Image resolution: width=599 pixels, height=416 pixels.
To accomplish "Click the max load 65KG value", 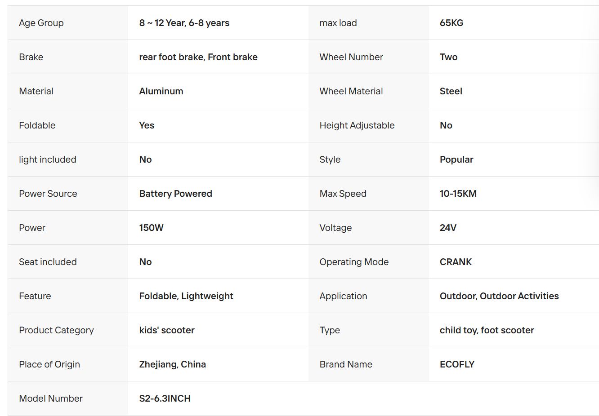I will pyautogui.click(x=451, y=23).
